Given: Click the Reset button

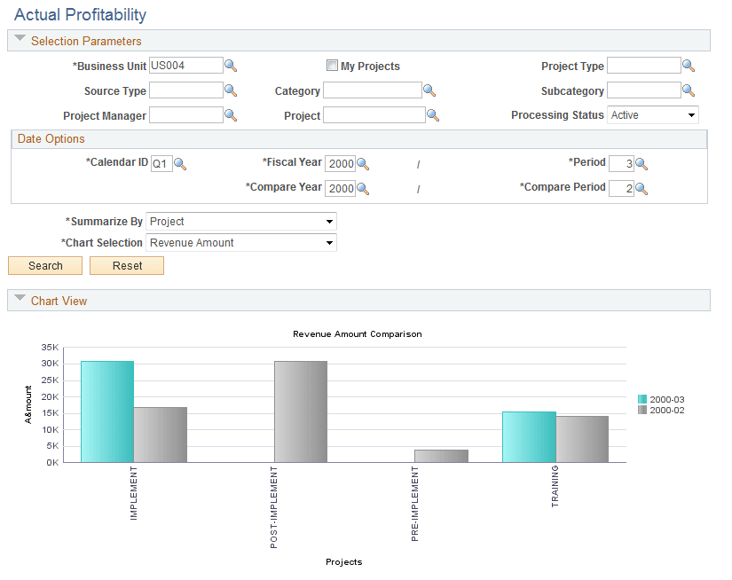Looking at the screenshot, I should coord(126,265).
